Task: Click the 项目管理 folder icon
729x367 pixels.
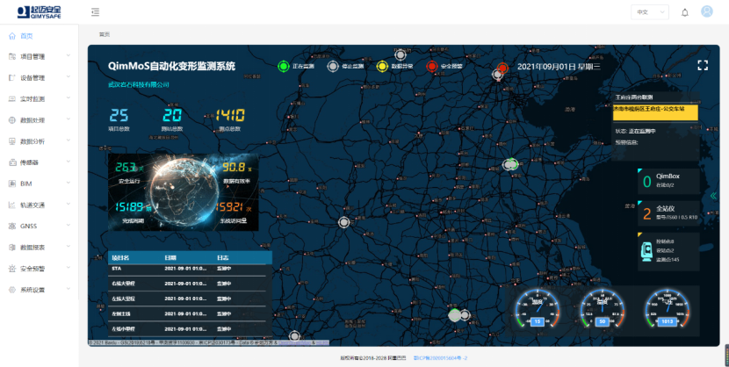Action: pyautogui.click(x=12, y=57)
